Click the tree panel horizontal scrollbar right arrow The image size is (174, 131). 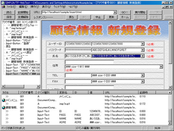tap(38, 86)
